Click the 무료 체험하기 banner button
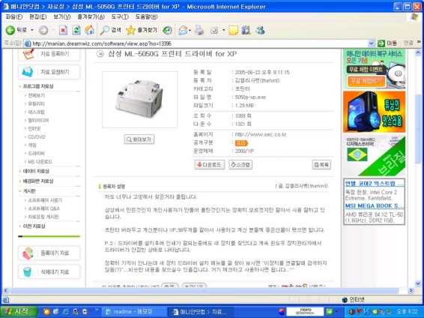Screen dimensions: 424x318 click(366, 81)
